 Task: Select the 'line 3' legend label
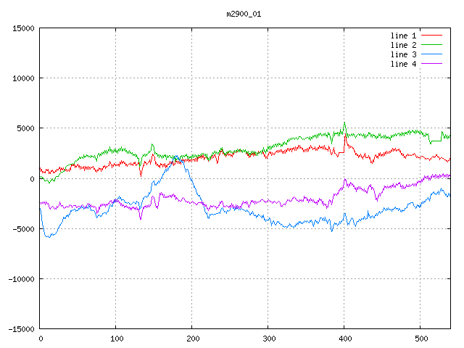(x=404, y=54)
